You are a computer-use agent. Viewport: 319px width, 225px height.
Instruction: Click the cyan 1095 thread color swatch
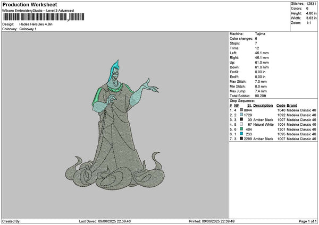pyautogui.click(x=241, y=134)
